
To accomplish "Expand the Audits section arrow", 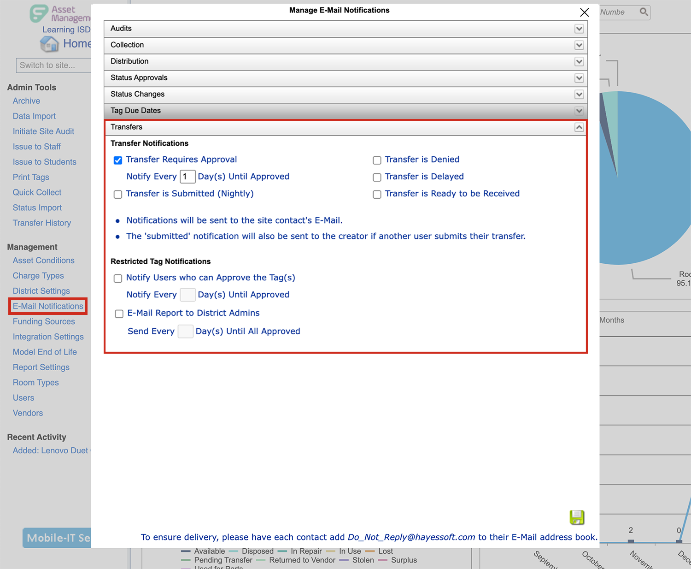I will (579, 29).
